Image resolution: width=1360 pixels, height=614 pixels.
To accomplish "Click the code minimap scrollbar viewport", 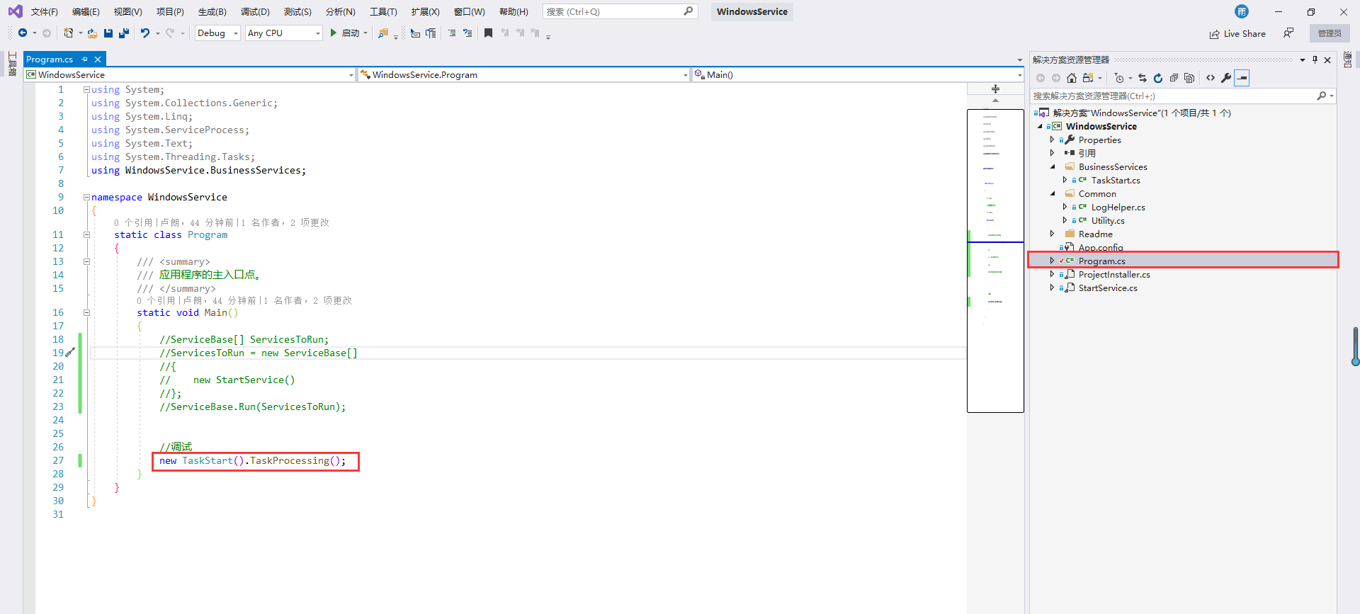I will 995,261.
